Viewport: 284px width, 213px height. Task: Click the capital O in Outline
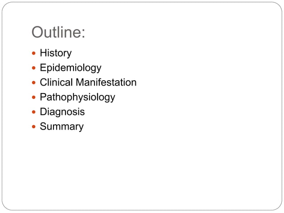click(37, 32)
